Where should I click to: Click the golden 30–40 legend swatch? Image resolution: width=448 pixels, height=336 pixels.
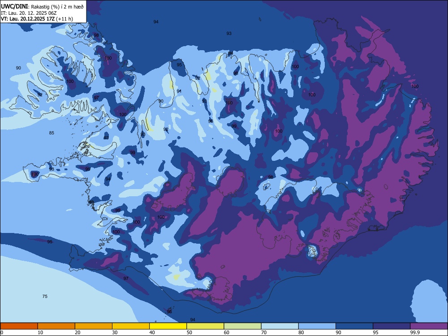[x=131, y=326]
